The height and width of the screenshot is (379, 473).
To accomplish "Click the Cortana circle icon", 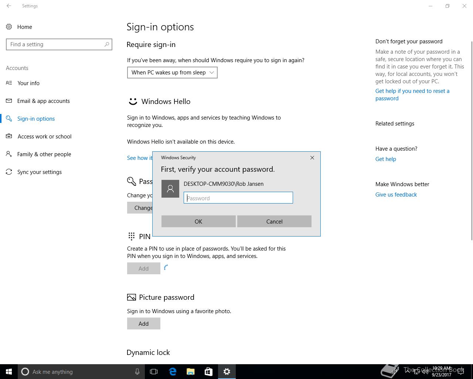I will (25, 372).
